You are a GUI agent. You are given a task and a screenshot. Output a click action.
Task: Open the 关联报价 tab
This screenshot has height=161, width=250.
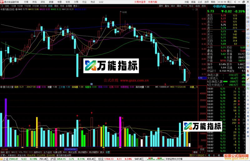pos(12,155)
